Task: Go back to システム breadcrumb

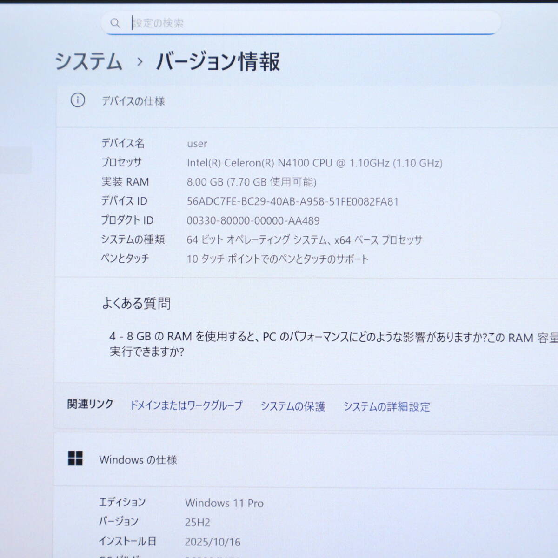Action: pos(88,61)
